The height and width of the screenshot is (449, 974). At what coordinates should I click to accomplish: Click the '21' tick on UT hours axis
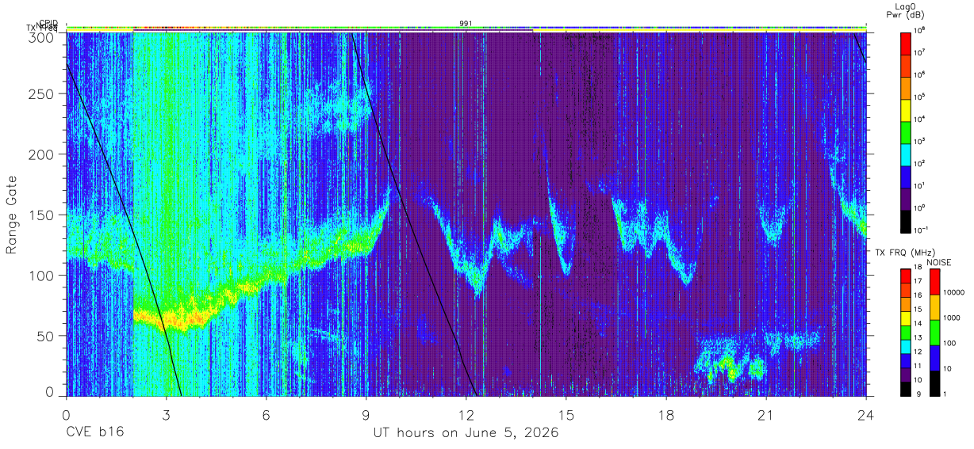click(x=765, y=416)
